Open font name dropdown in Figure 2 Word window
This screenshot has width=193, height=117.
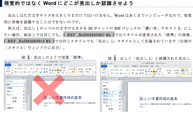point(120,70)
